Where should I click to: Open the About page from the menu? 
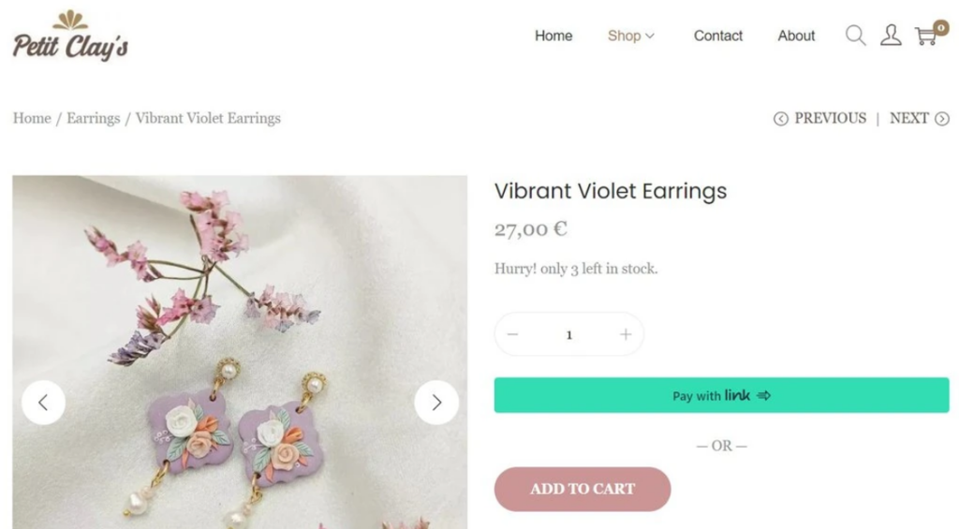(796, 37)
